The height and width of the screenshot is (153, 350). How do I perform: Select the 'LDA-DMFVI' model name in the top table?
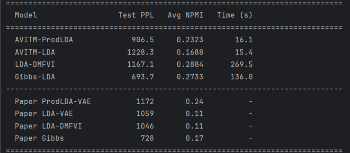(x=35, y=64)
